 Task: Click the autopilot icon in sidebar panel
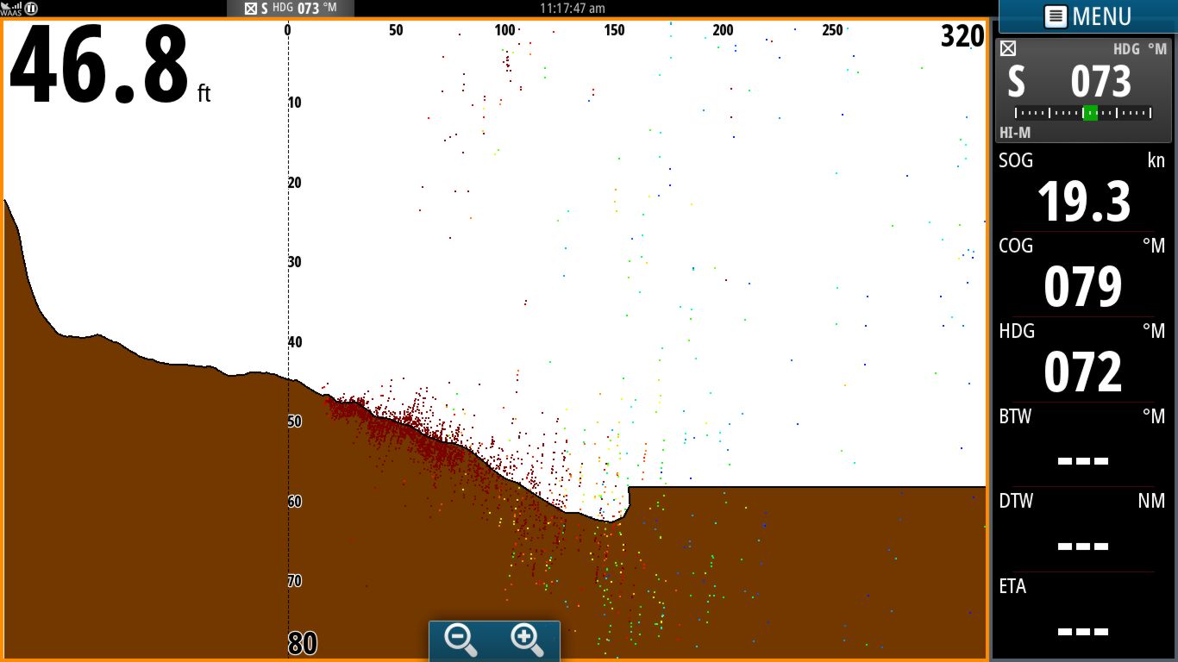[1008, 49]
